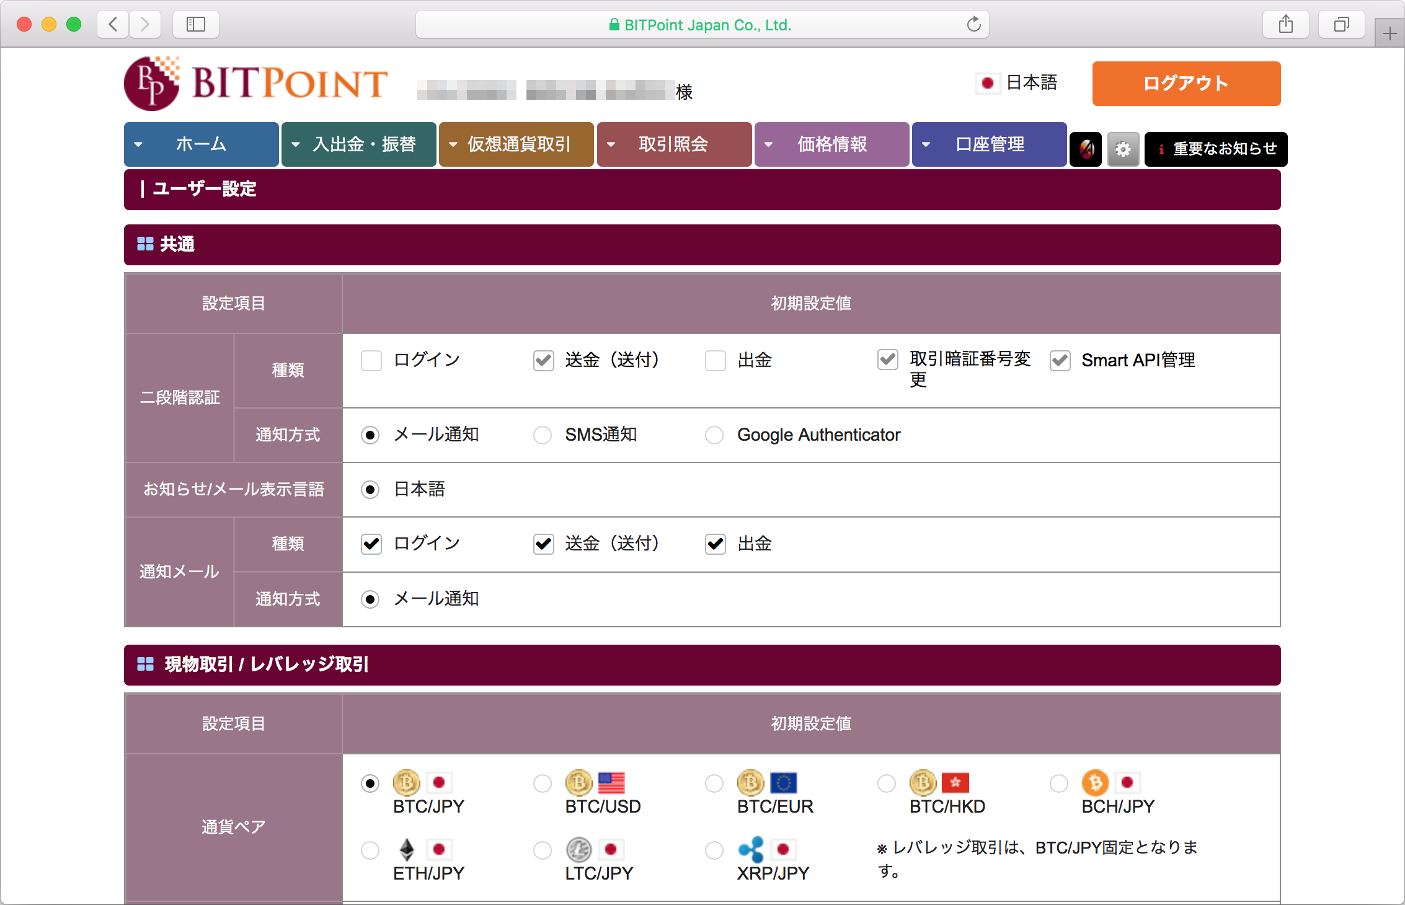1405x905 pixels.
Task: Open the 取引照会 menu
Action: coord(673,144)
